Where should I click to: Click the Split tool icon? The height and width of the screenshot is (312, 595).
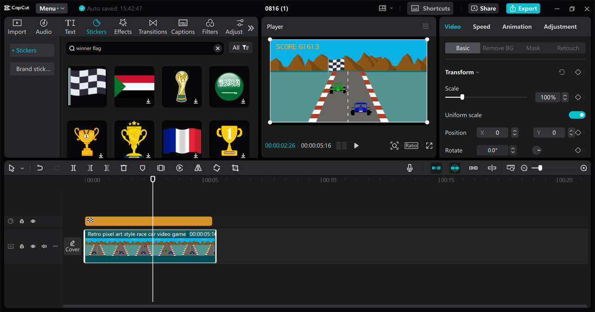(x=73, y=168)
